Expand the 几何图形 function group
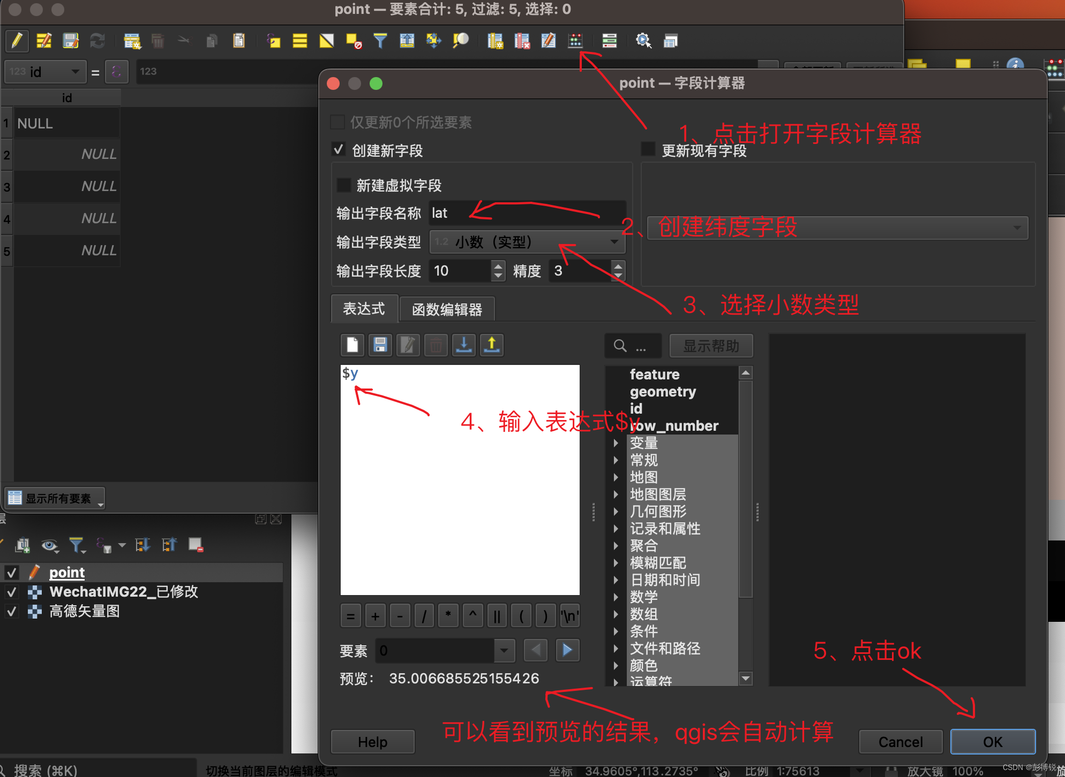The image size is (1065, 777). (616, 512)
